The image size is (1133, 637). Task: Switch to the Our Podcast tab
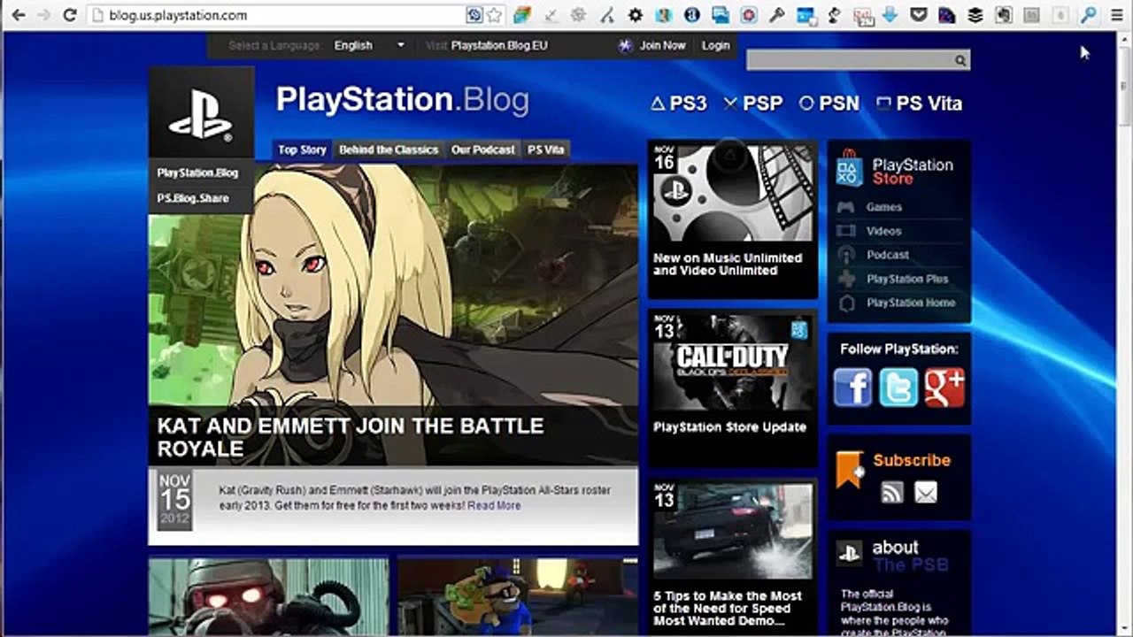pyautogui.click(x=482, y=150)
